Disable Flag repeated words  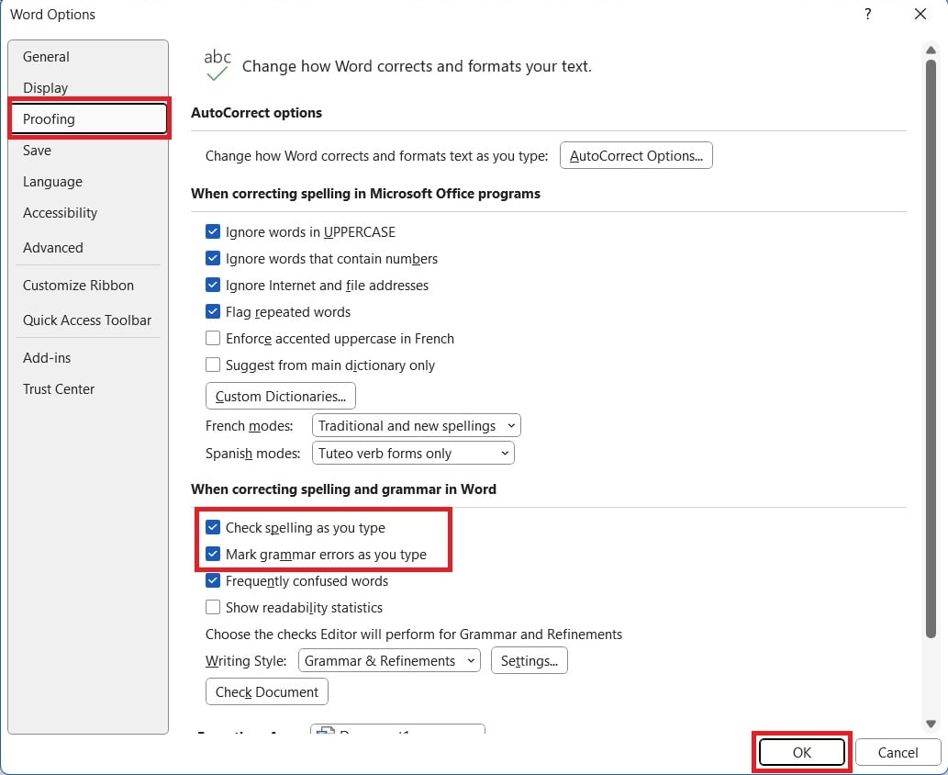213,312
